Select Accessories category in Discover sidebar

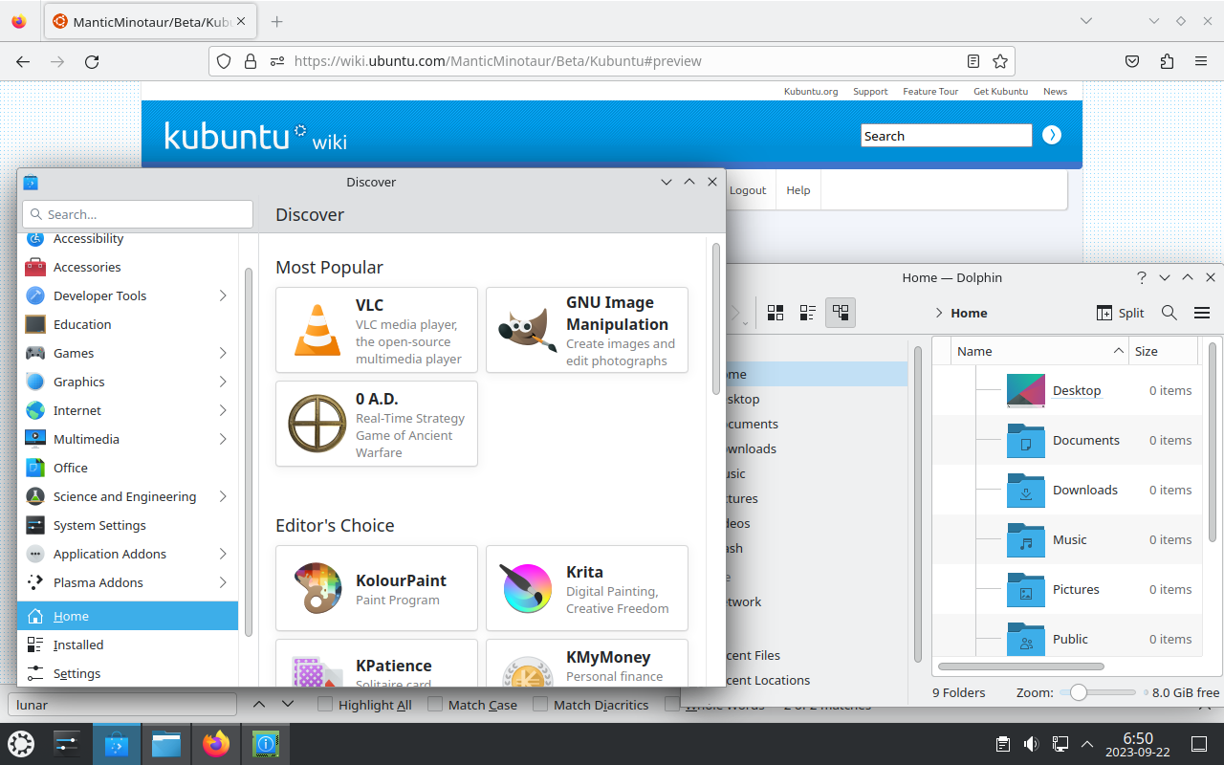[x=127, y=267]
